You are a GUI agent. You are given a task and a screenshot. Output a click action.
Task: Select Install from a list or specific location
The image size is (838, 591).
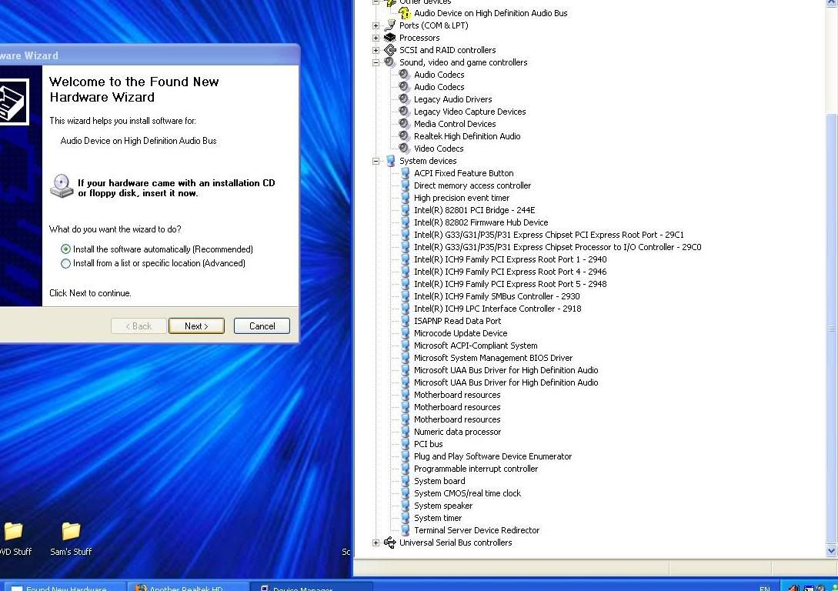click(66, 263)
